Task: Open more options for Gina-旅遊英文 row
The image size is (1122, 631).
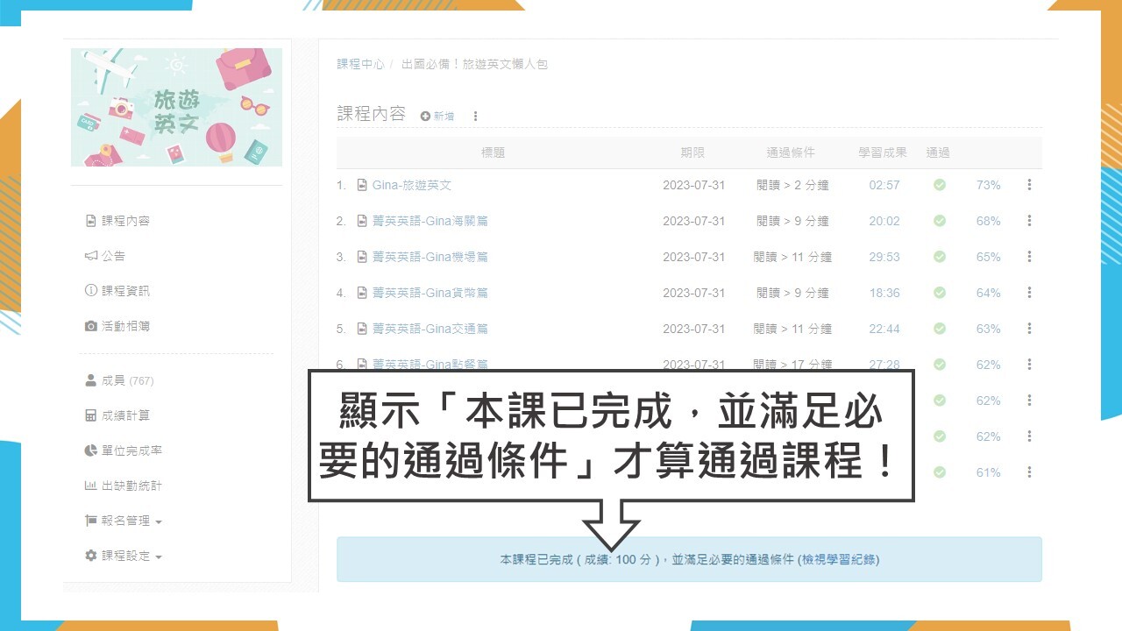Action: pos(1029,185)
